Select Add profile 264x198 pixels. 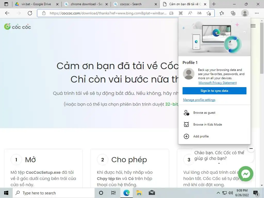tap(214, 136)
